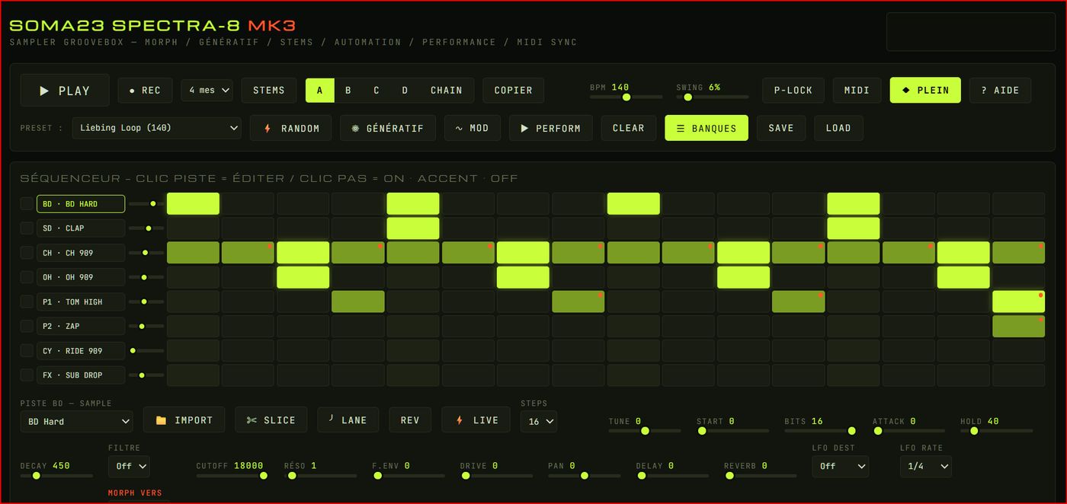Toggle the first step of the BD row
The height and width of the screenshot is (504, 1067).
click(193, 204)
